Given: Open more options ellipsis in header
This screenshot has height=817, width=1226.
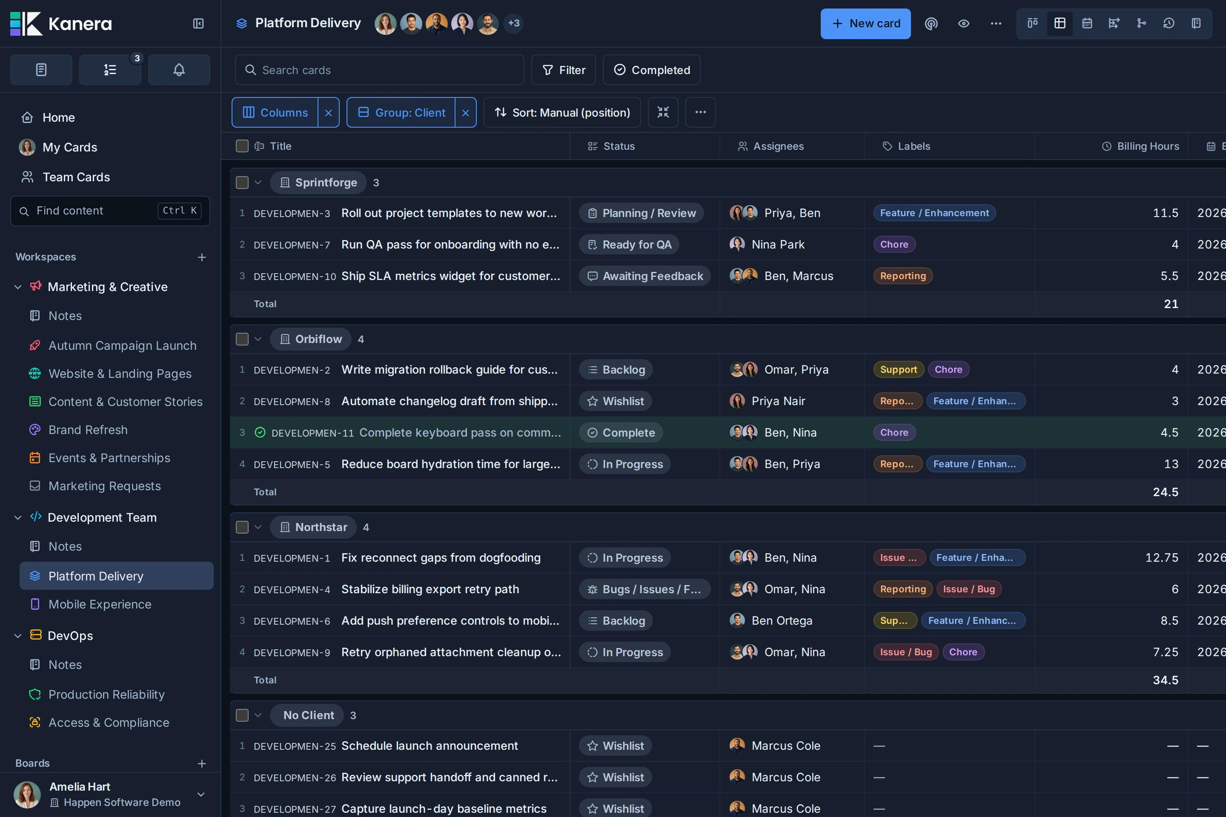Looking at the screenshot, I should [996, 23].
